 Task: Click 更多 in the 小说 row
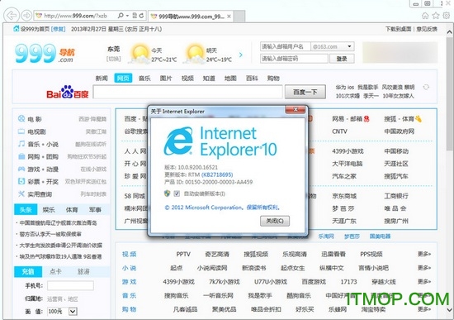coord(424,267)
